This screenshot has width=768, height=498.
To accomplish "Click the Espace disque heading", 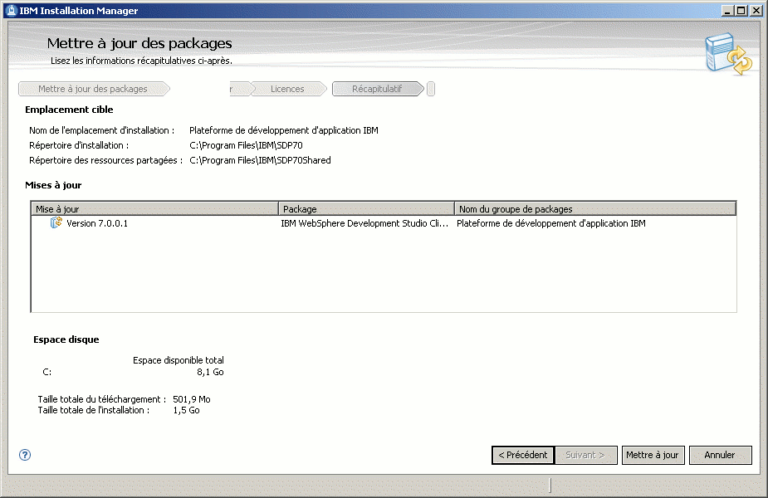I will point(66,339).
